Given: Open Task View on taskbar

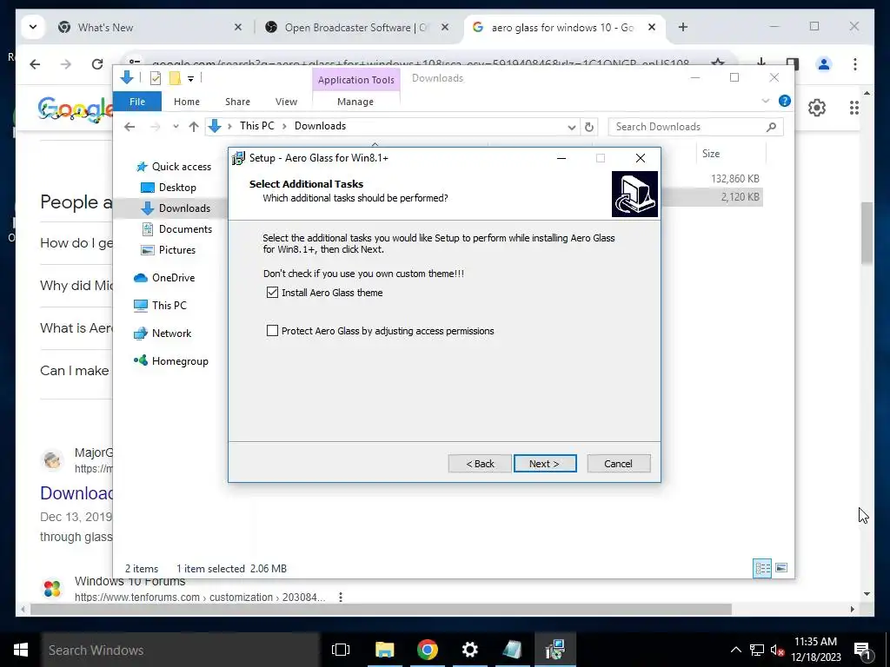Looking at the screenshot, I should (x=341, y=650).
